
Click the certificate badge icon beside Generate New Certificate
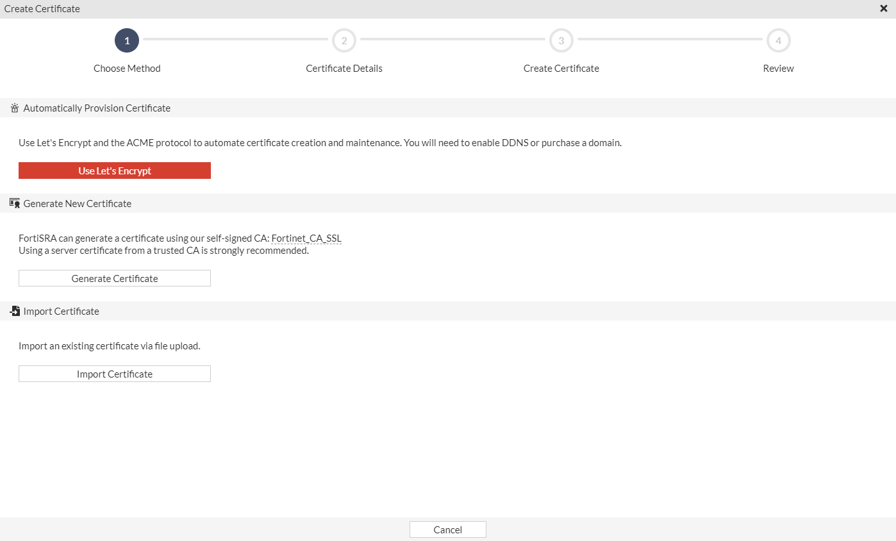click(15, 203)
